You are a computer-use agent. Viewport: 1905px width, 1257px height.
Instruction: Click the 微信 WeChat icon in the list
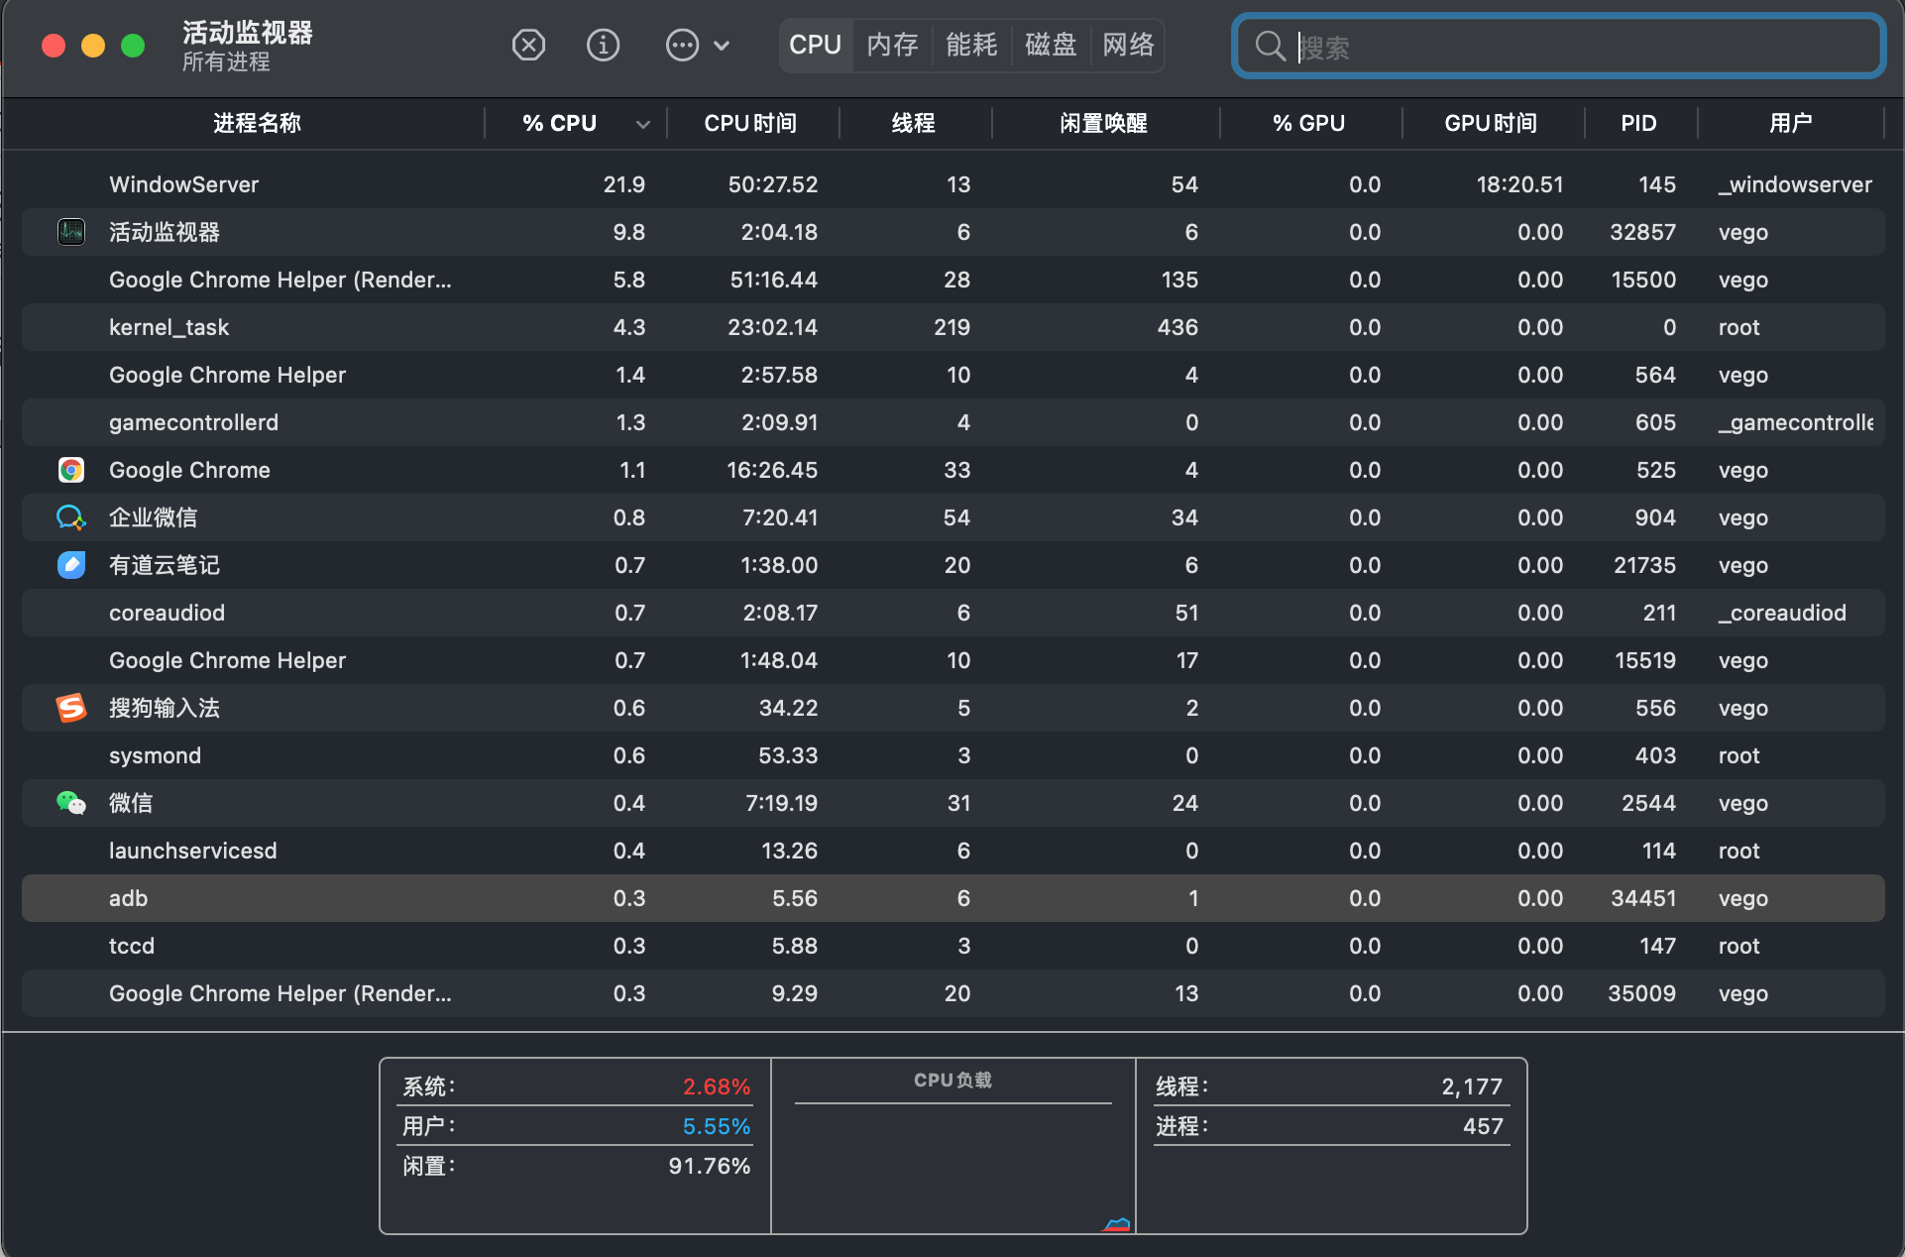click(70, 803)
